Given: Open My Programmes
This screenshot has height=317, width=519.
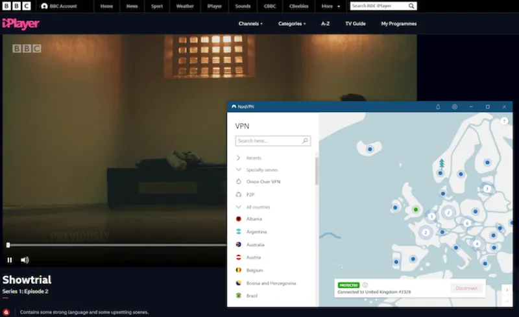Looking at the screenshot, I should 399,24.
